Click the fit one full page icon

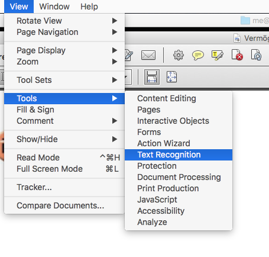pyautogui.click(x=171, y=77)
